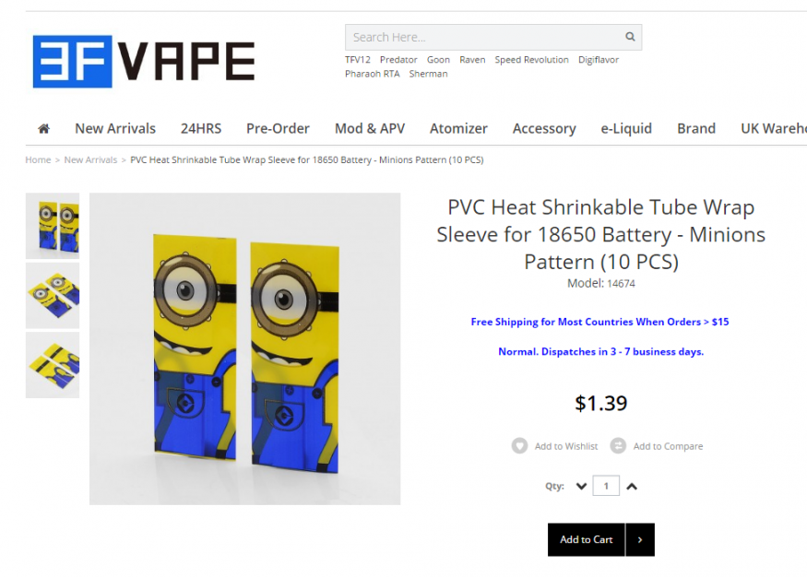Follow the Pharaoh RTA quick search link
The width and height of the screenshot is (807, 577).
372,74
